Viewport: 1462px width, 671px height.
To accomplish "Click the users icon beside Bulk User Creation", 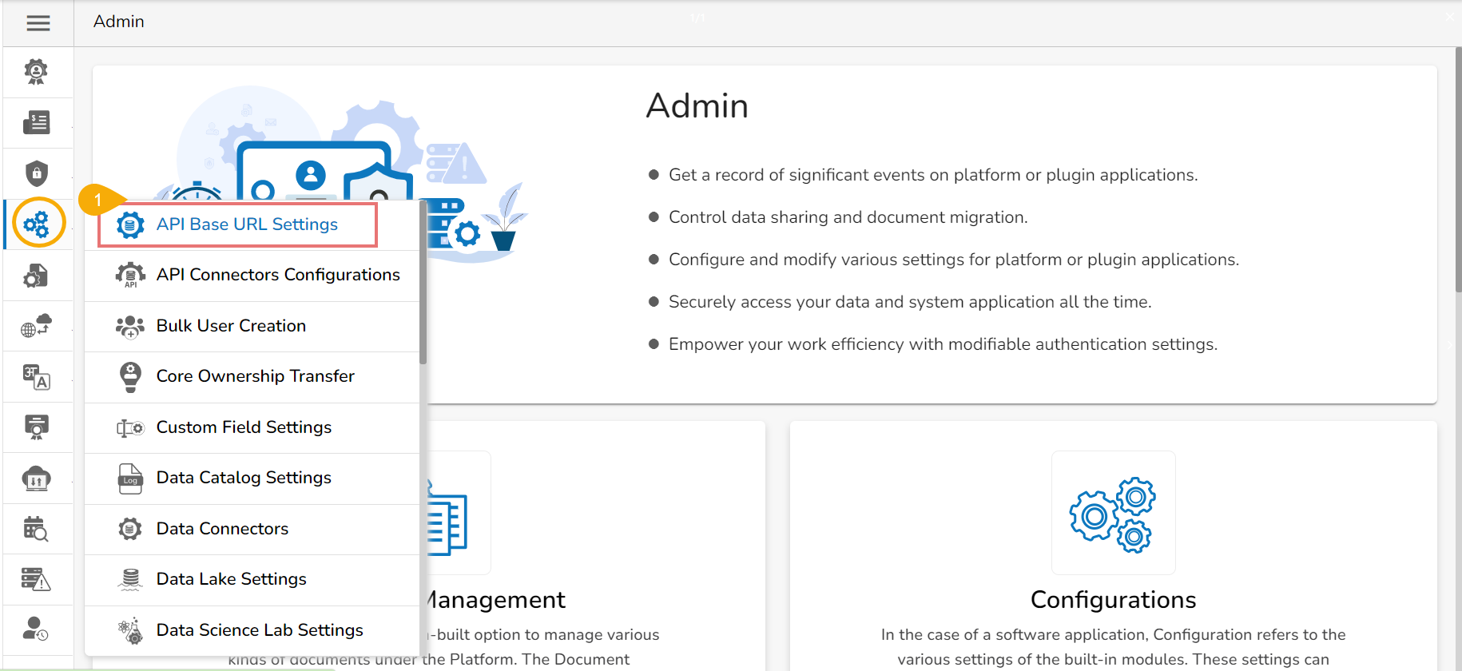I will pos(130,326).
